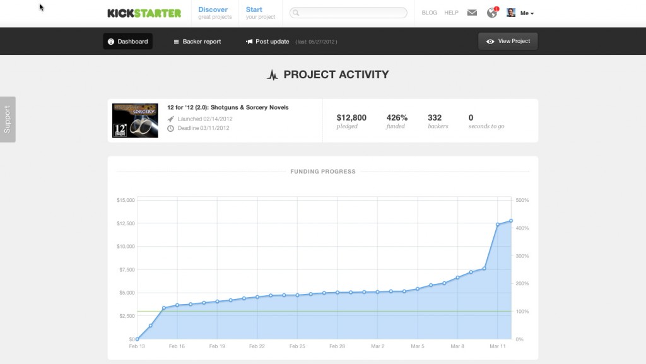Click the chart data point at Mar 11
The image size is (646, 364).
[498, 225]
